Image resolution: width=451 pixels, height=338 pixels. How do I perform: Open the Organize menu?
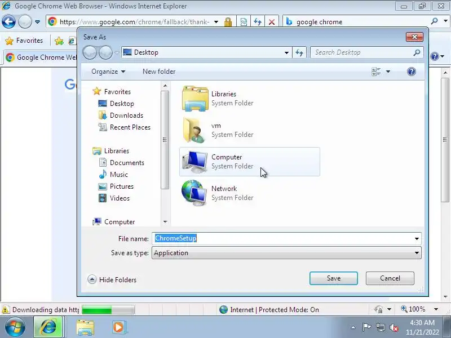(x=108, y=72)
